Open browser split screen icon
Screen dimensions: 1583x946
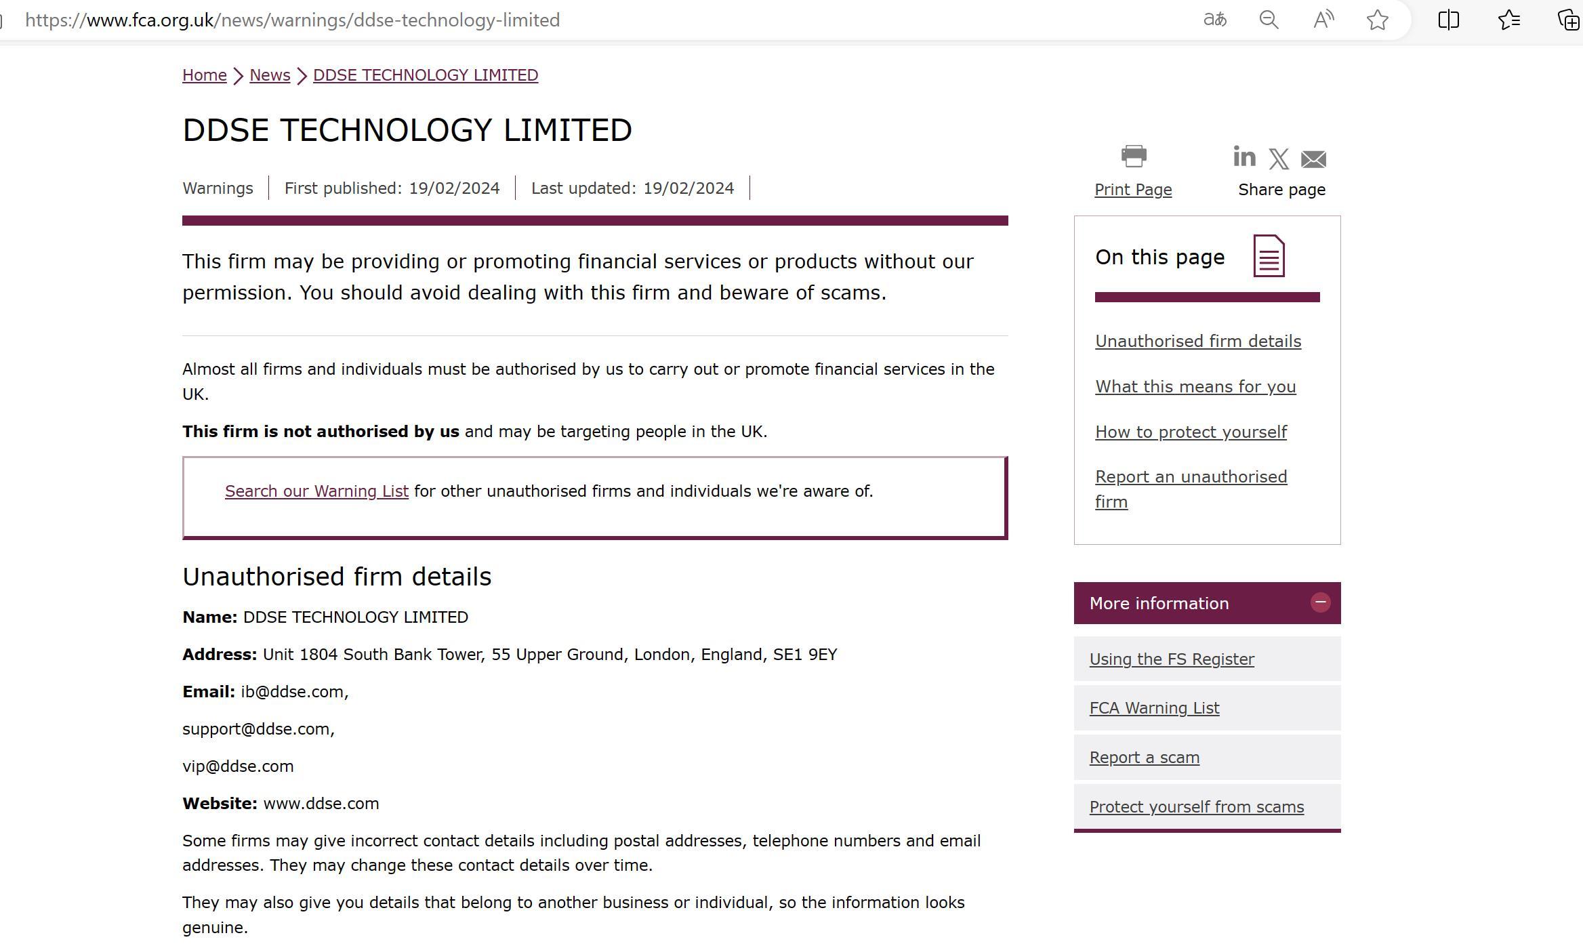(1448, 20)
